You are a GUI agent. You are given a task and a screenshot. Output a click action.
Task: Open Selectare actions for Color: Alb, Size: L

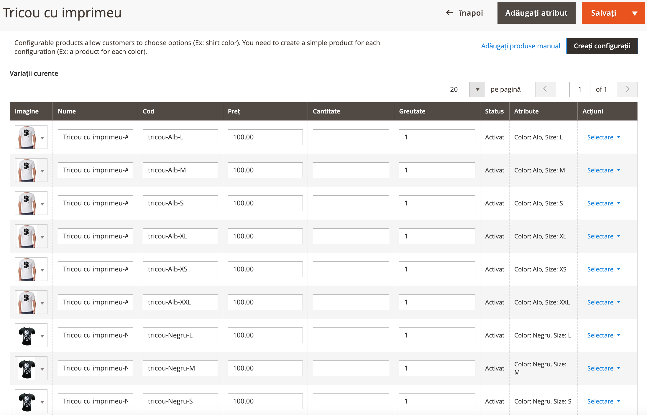[604, 137]
